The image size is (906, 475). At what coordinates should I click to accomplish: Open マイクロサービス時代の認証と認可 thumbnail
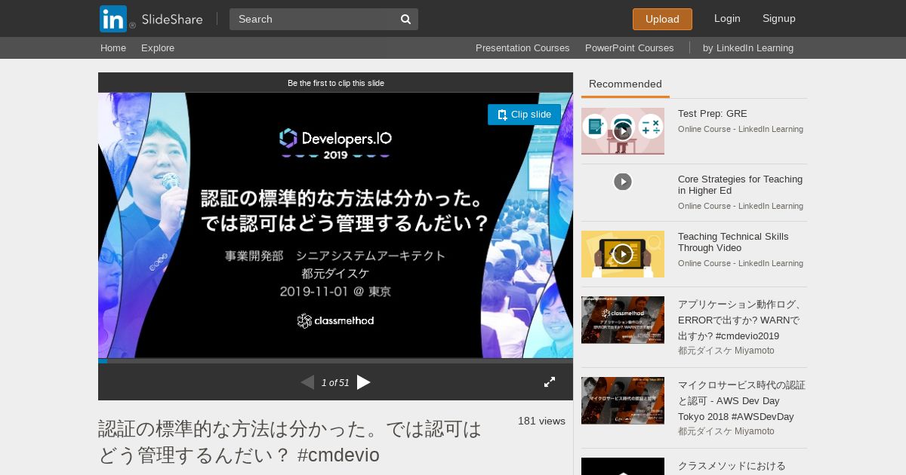623,400
